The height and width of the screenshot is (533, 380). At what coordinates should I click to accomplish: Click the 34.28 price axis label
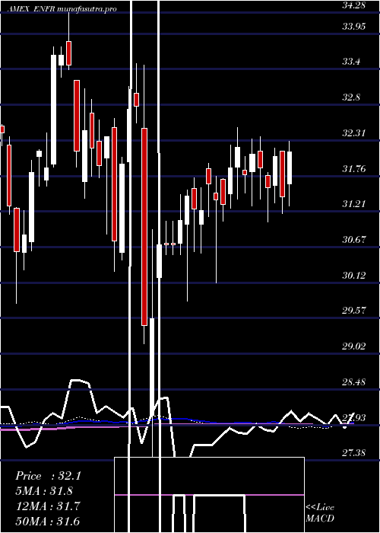pyautogui.click(x=353, y=5)
